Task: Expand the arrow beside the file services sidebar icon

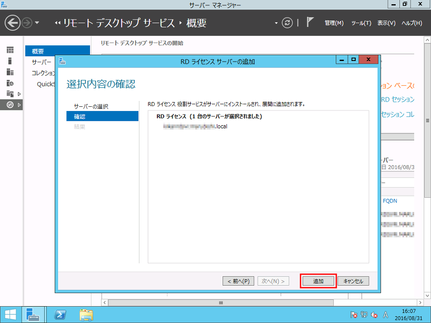Action: click(x=19, y=95)
